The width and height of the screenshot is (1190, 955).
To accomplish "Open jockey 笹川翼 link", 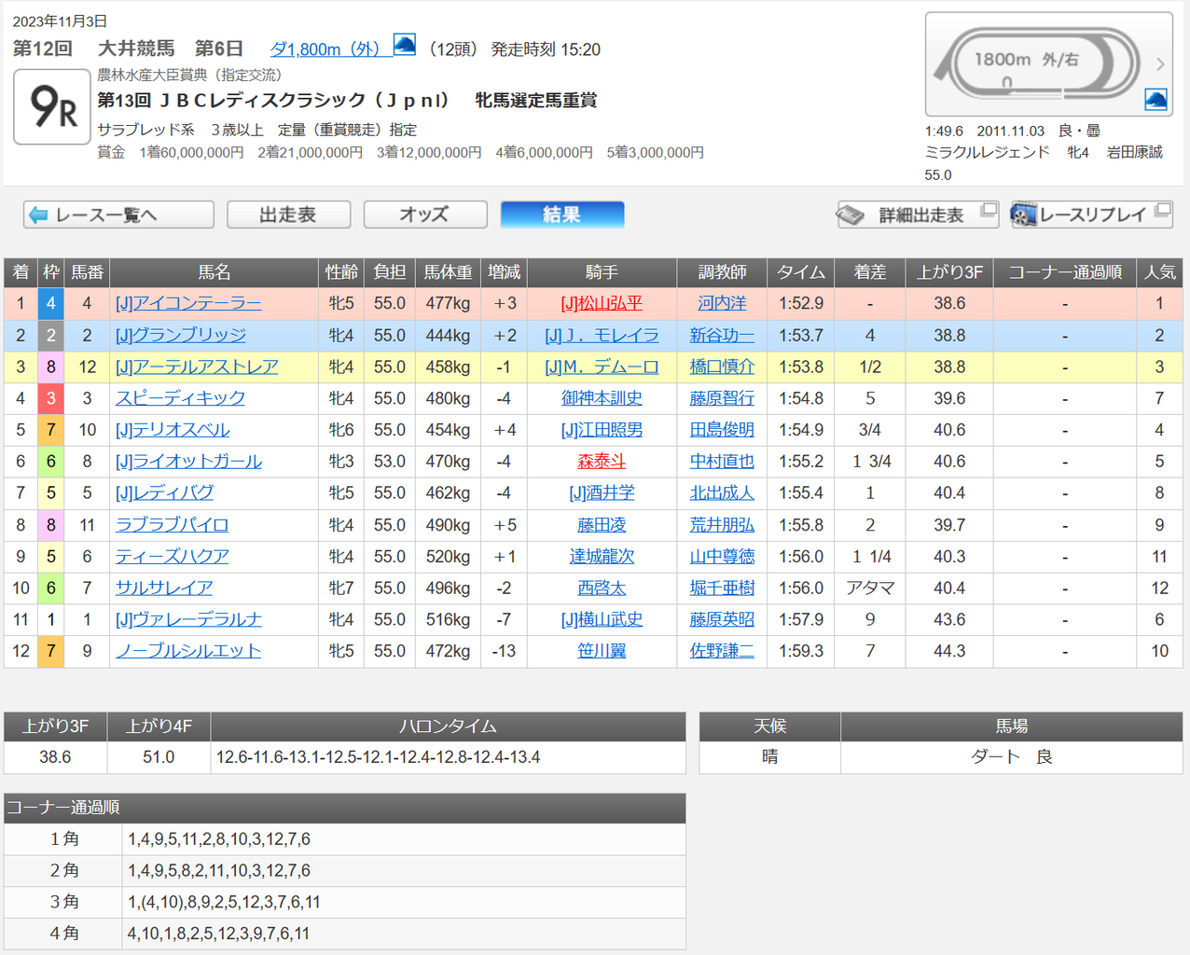I will (x=602, y=651).
